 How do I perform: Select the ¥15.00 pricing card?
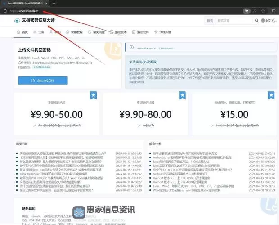coord(234,114)
